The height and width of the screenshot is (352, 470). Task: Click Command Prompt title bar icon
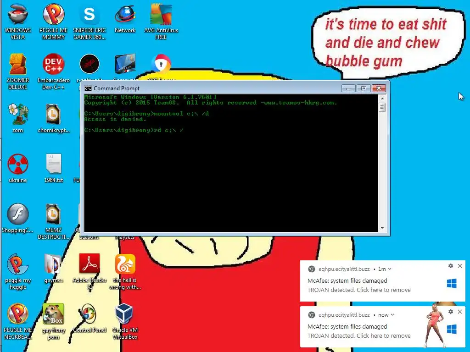coord(88,88)
